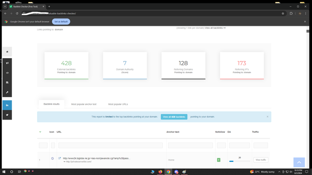312x175 pixels.
Task: Open the weather widget showing 22°C
Action: [x=262, y=172]
